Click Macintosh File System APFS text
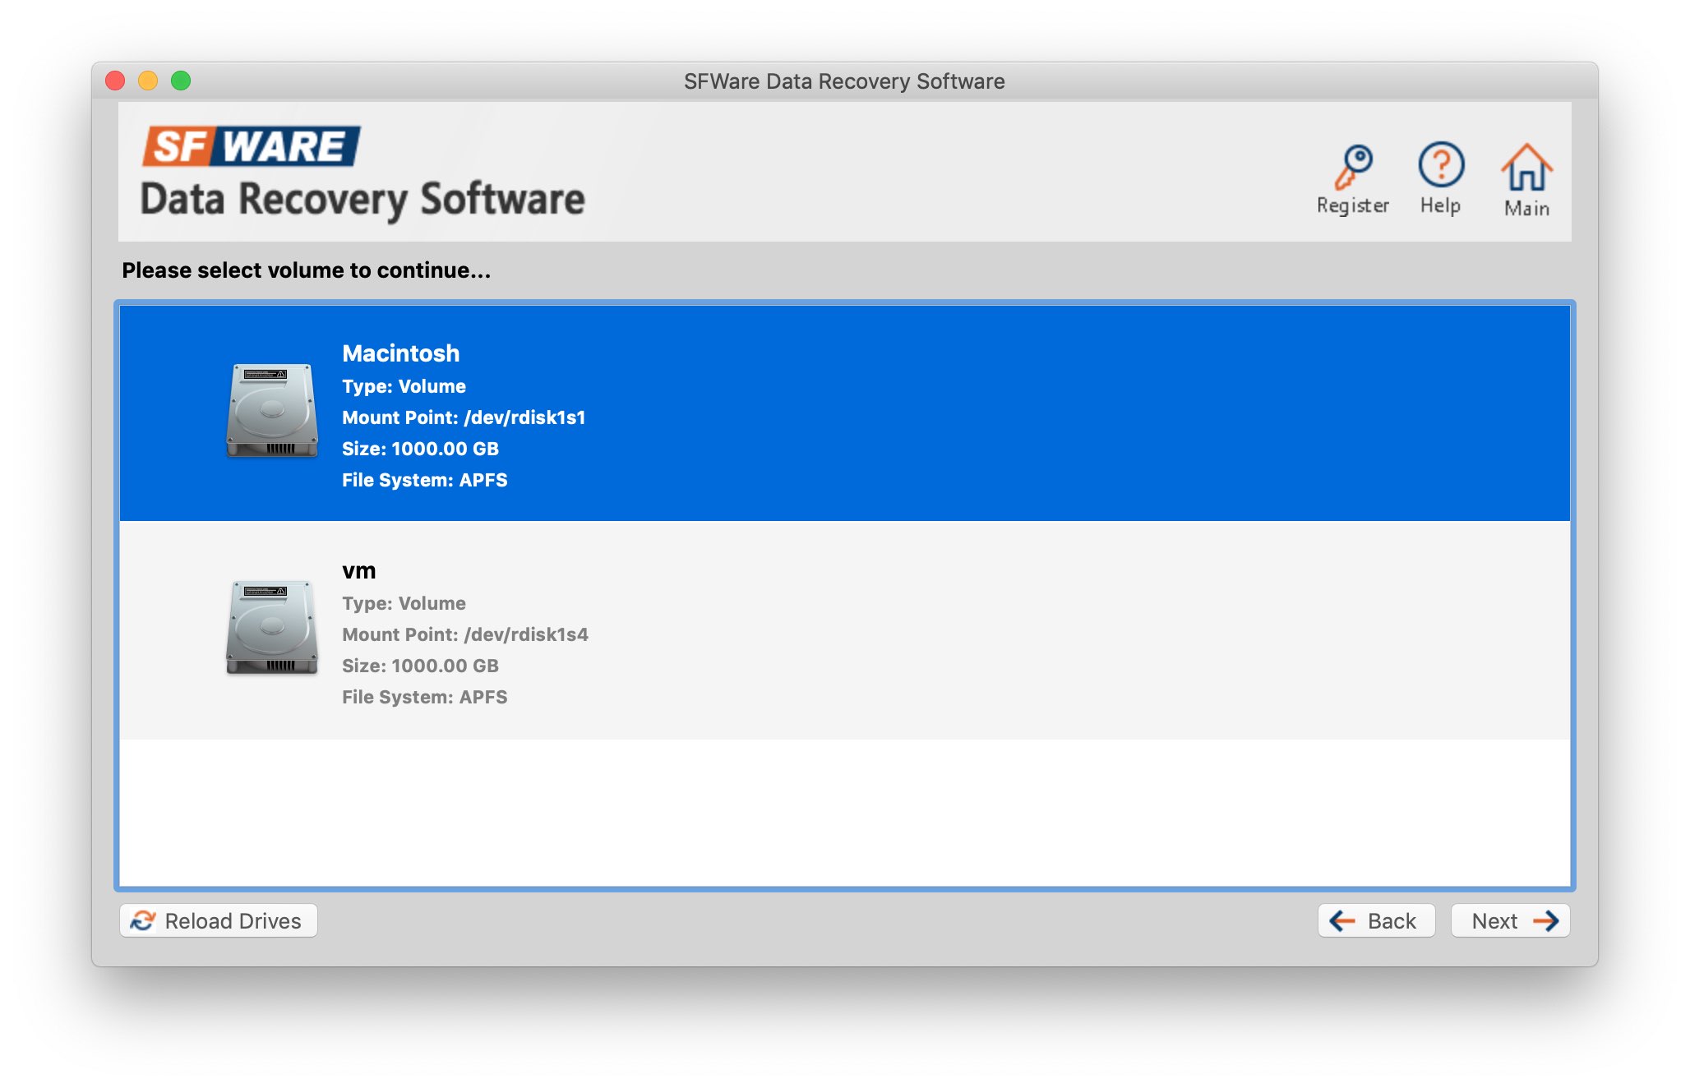Screen dimensions: 1690x1088 (425, 480)
